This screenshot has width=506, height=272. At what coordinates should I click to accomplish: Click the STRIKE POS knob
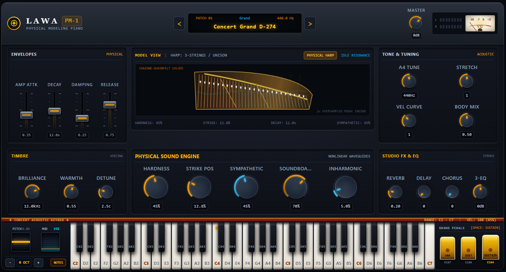click(200, 187)
